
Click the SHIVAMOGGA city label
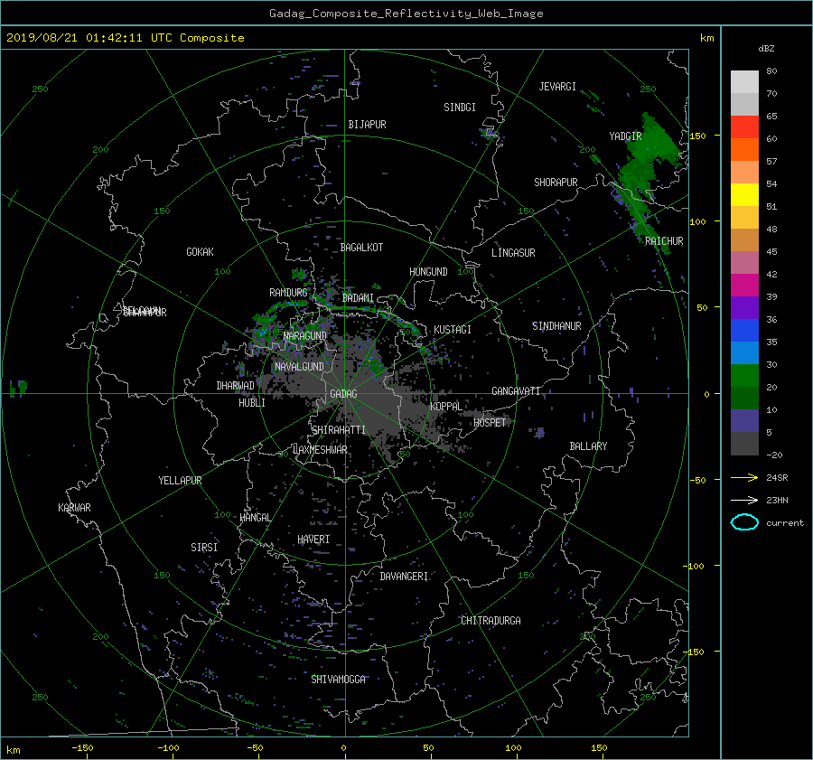coord(338,679)
